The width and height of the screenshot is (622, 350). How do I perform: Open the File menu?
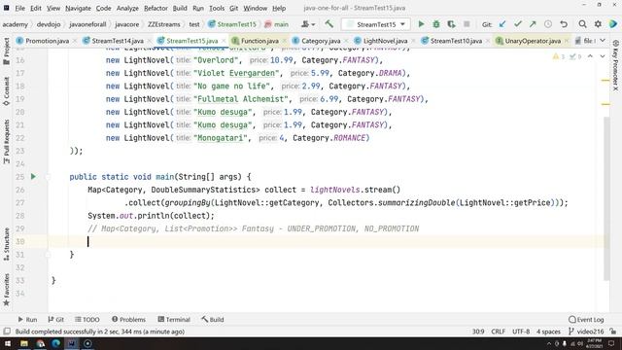19,8
